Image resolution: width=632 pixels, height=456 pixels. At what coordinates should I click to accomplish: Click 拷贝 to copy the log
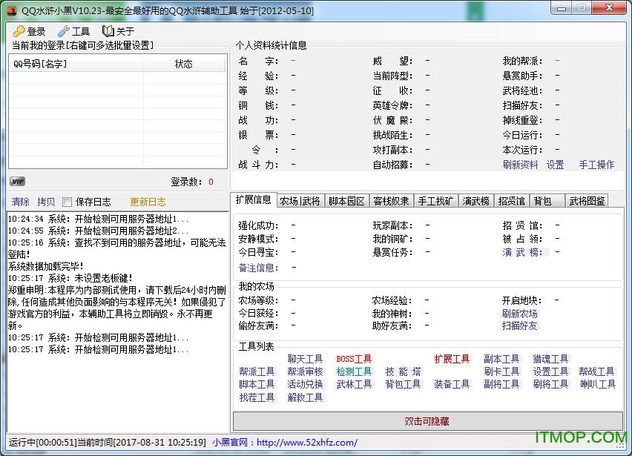click(x=46, y=202)
